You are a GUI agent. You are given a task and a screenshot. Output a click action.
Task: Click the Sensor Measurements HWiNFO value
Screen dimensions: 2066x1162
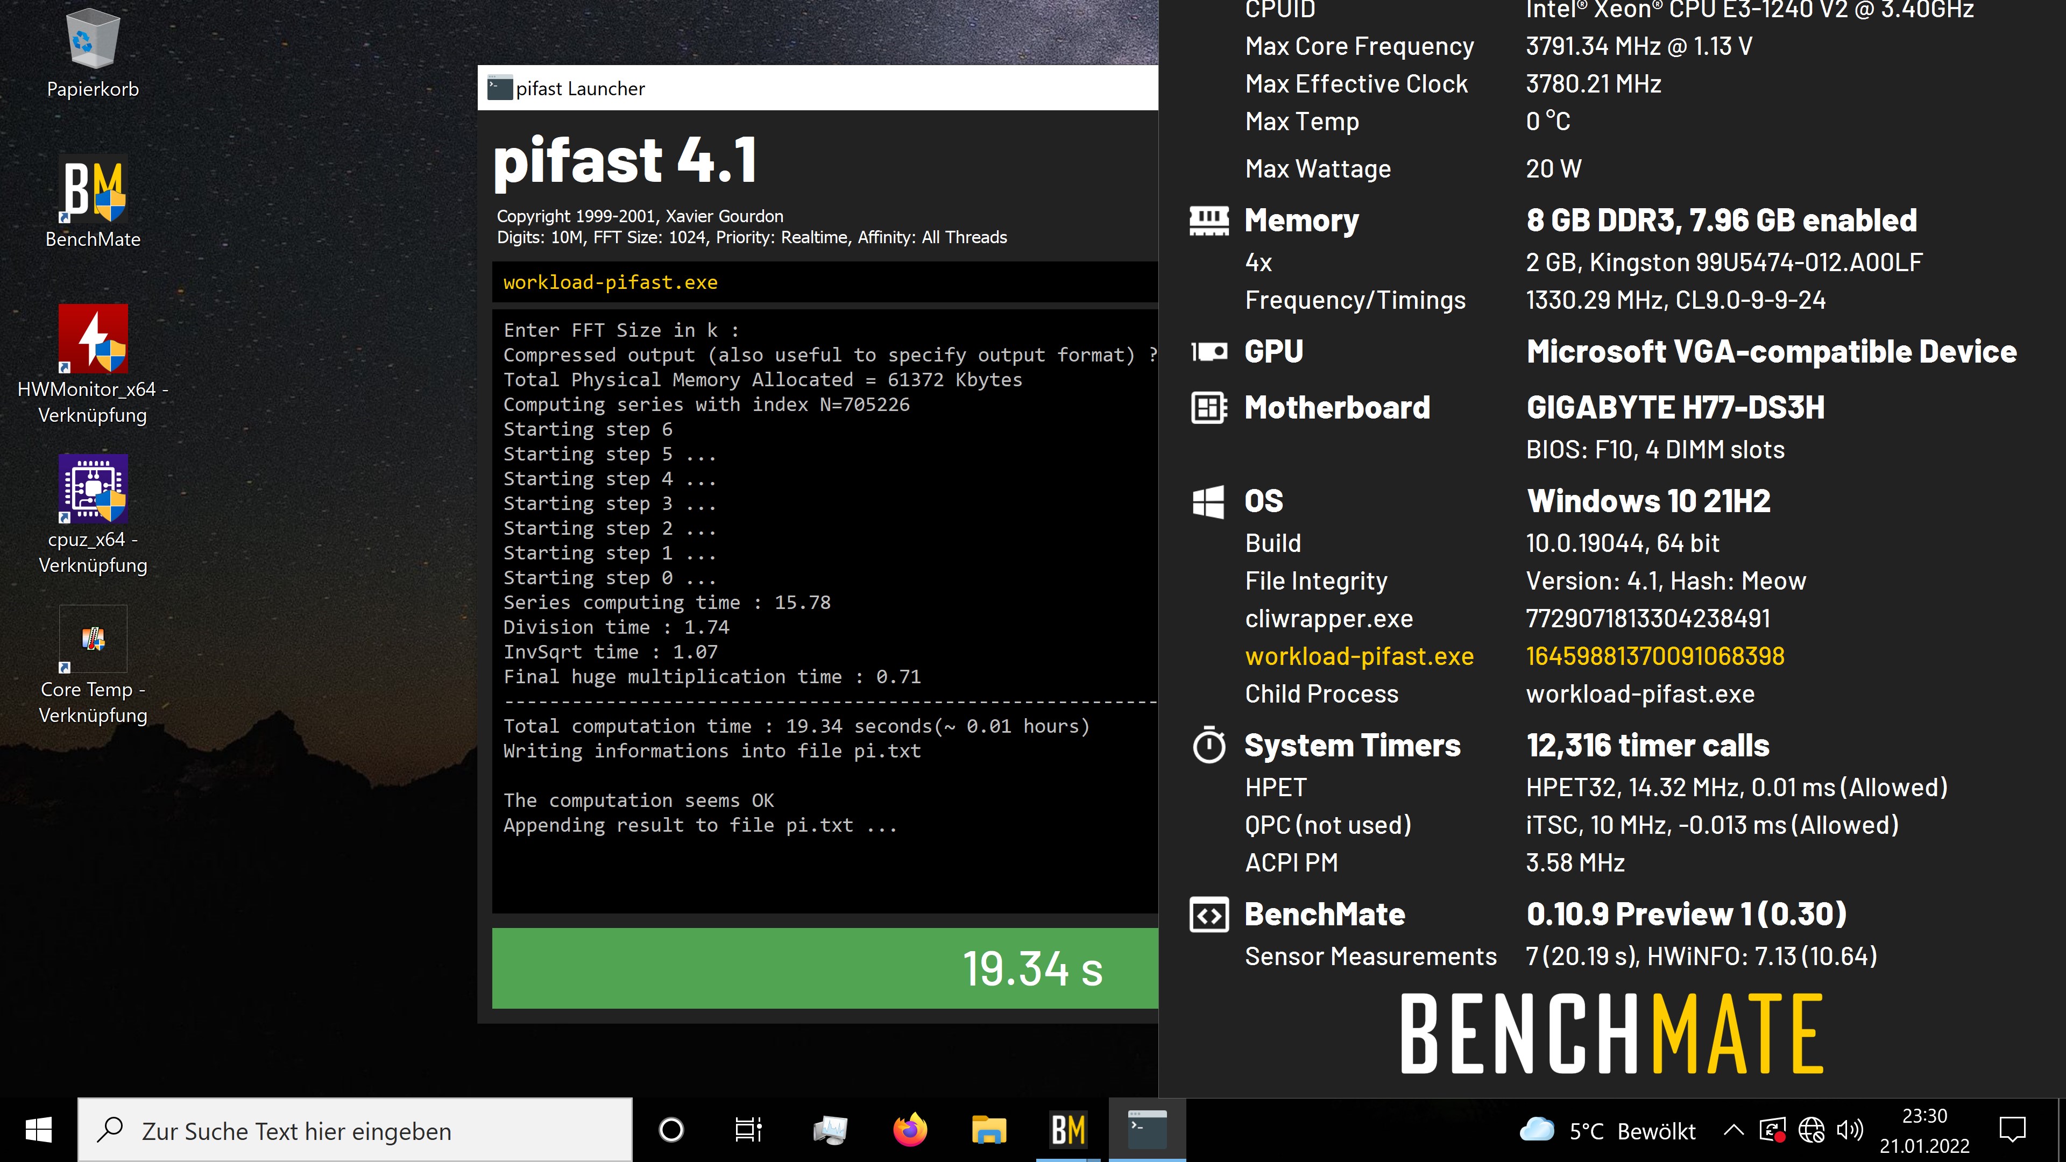(x=1701, y=956)
